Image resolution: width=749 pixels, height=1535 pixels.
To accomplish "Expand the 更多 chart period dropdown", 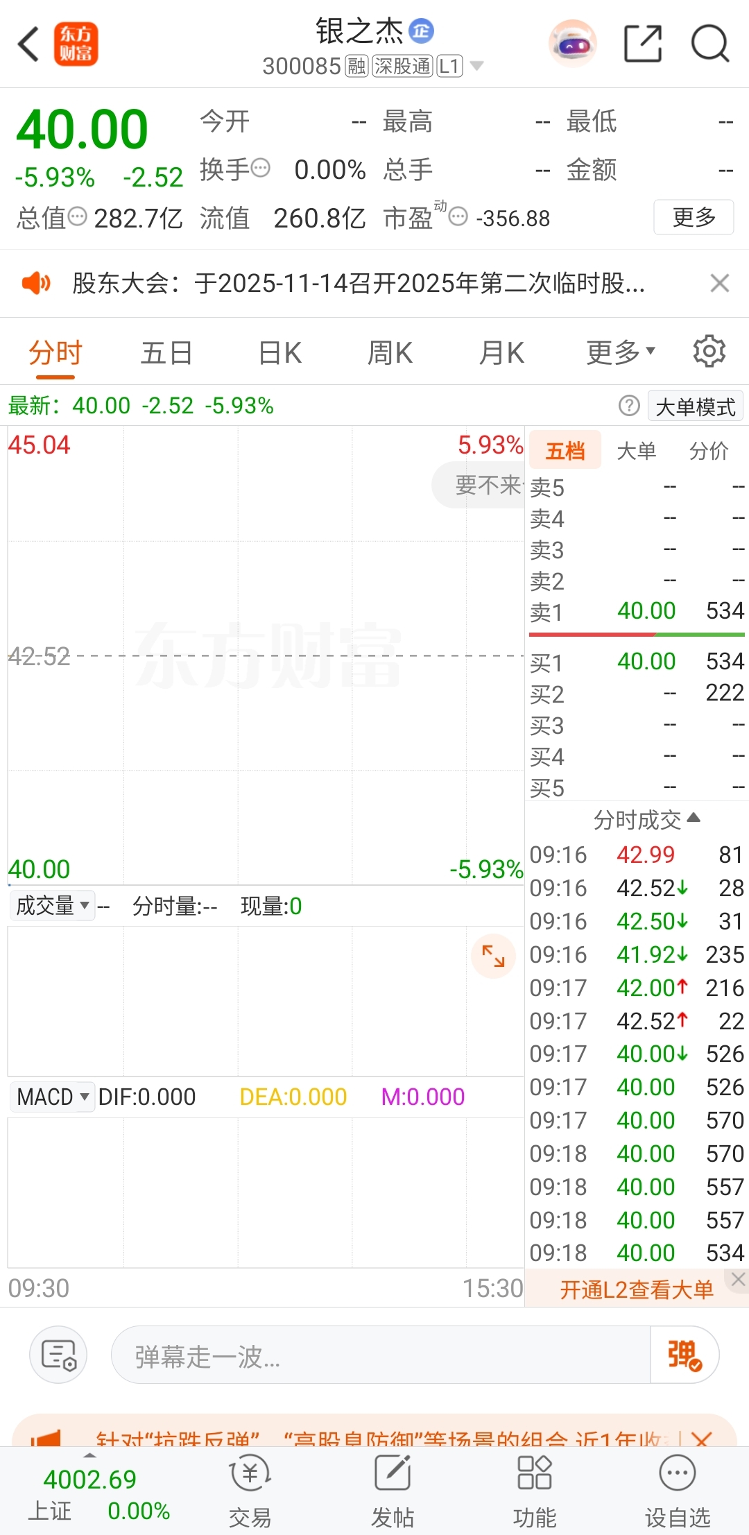I will (x=621, y=353).
